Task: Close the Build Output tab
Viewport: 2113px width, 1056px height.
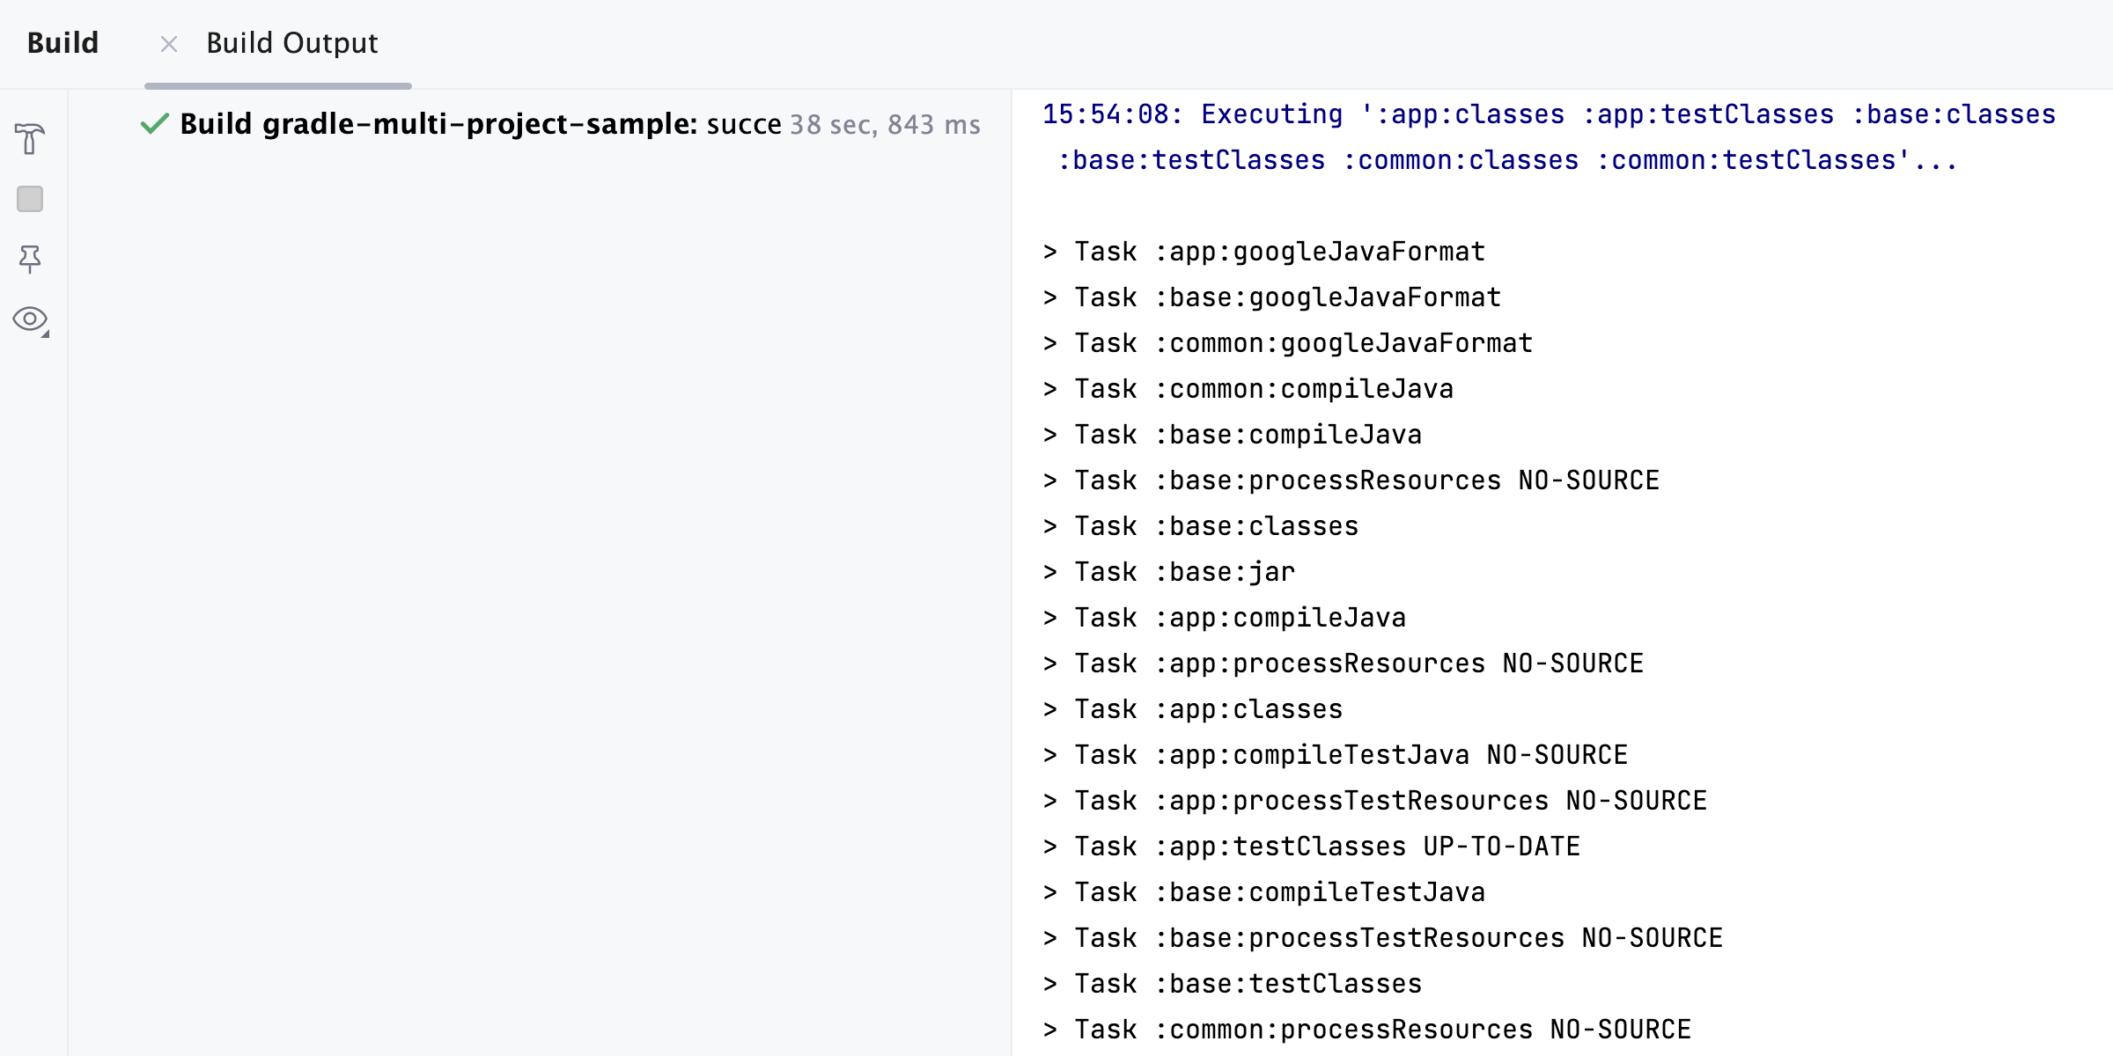Action: pyautogui.click(x=169, y=43)
